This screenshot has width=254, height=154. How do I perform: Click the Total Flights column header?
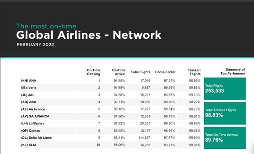[140, 72]
